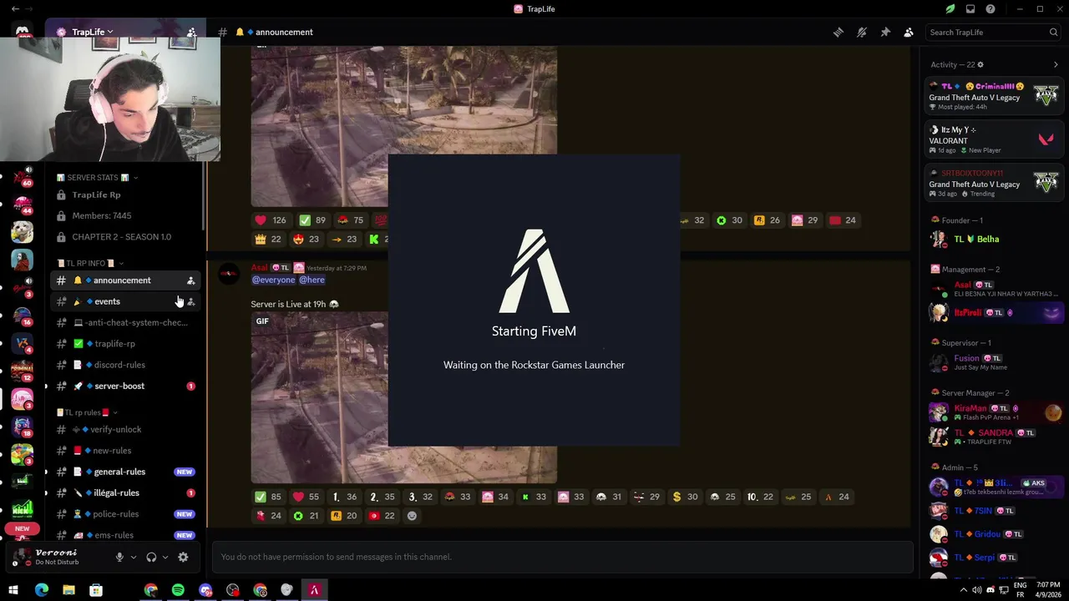
Task: Click the create invite icon on events row
Action: tap(190, 301)
